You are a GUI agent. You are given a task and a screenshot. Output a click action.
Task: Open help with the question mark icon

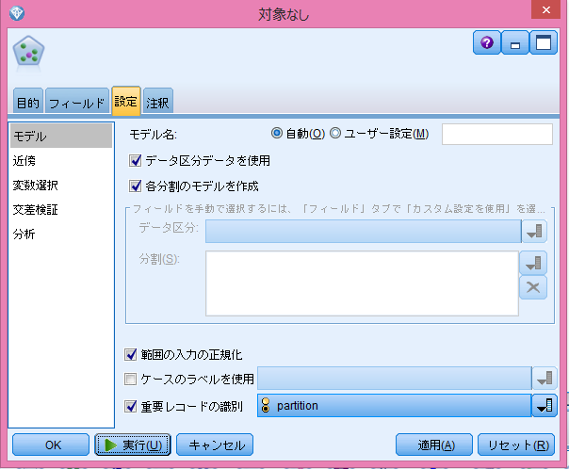click(x=487, y=42)
